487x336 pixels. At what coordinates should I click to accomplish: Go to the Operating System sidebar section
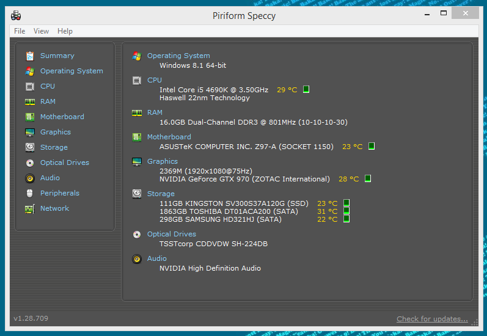[x=71, y=71]
